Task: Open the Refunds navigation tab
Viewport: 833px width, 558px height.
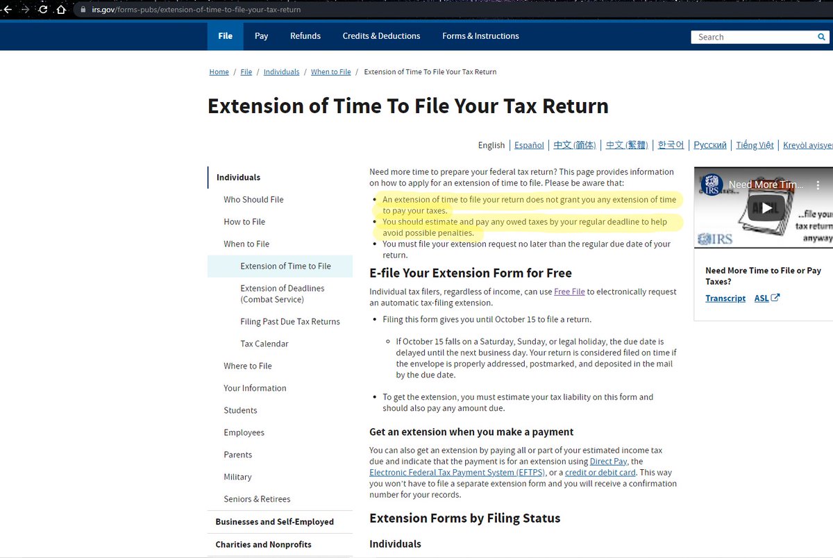Action: pyautogui.click(x=305, y=36)
